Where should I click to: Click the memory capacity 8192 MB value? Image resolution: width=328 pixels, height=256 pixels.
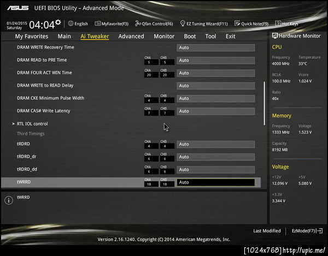pos(280,150)
